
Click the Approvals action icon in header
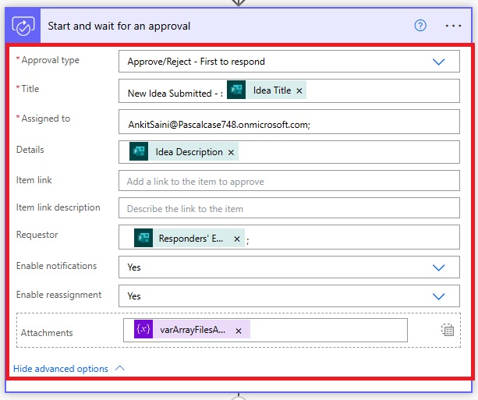[23, 26]
